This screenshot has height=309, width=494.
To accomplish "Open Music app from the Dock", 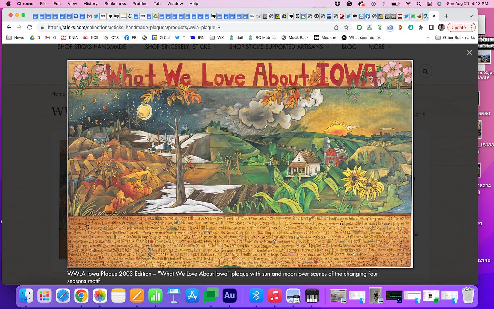I will [275, 296].
